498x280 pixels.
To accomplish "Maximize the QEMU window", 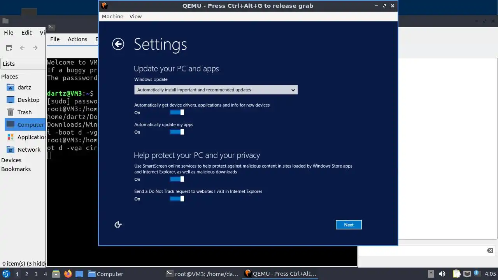I will coord(384,6).
